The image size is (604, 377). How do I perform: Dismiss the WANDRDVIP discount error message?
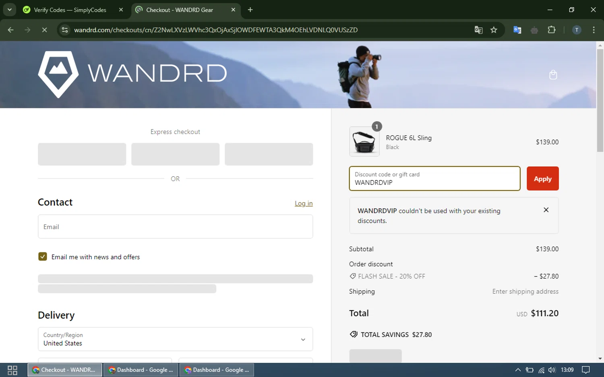pos(546,210)
